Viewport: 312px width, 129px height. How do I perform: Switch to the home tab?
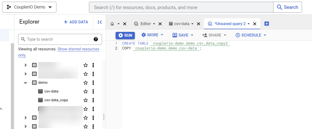coord(112,24)
